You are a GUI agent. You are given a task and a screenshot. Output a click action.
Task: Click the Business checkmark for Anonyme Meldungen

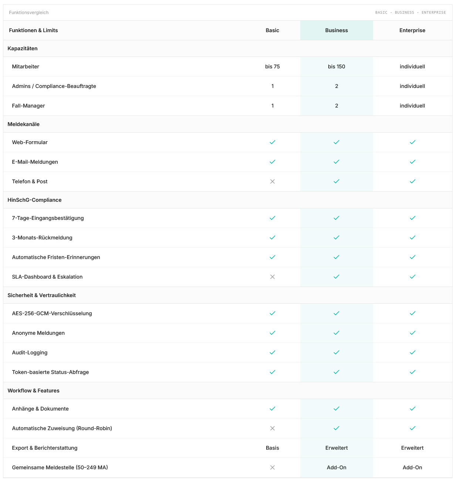[336, 333]
